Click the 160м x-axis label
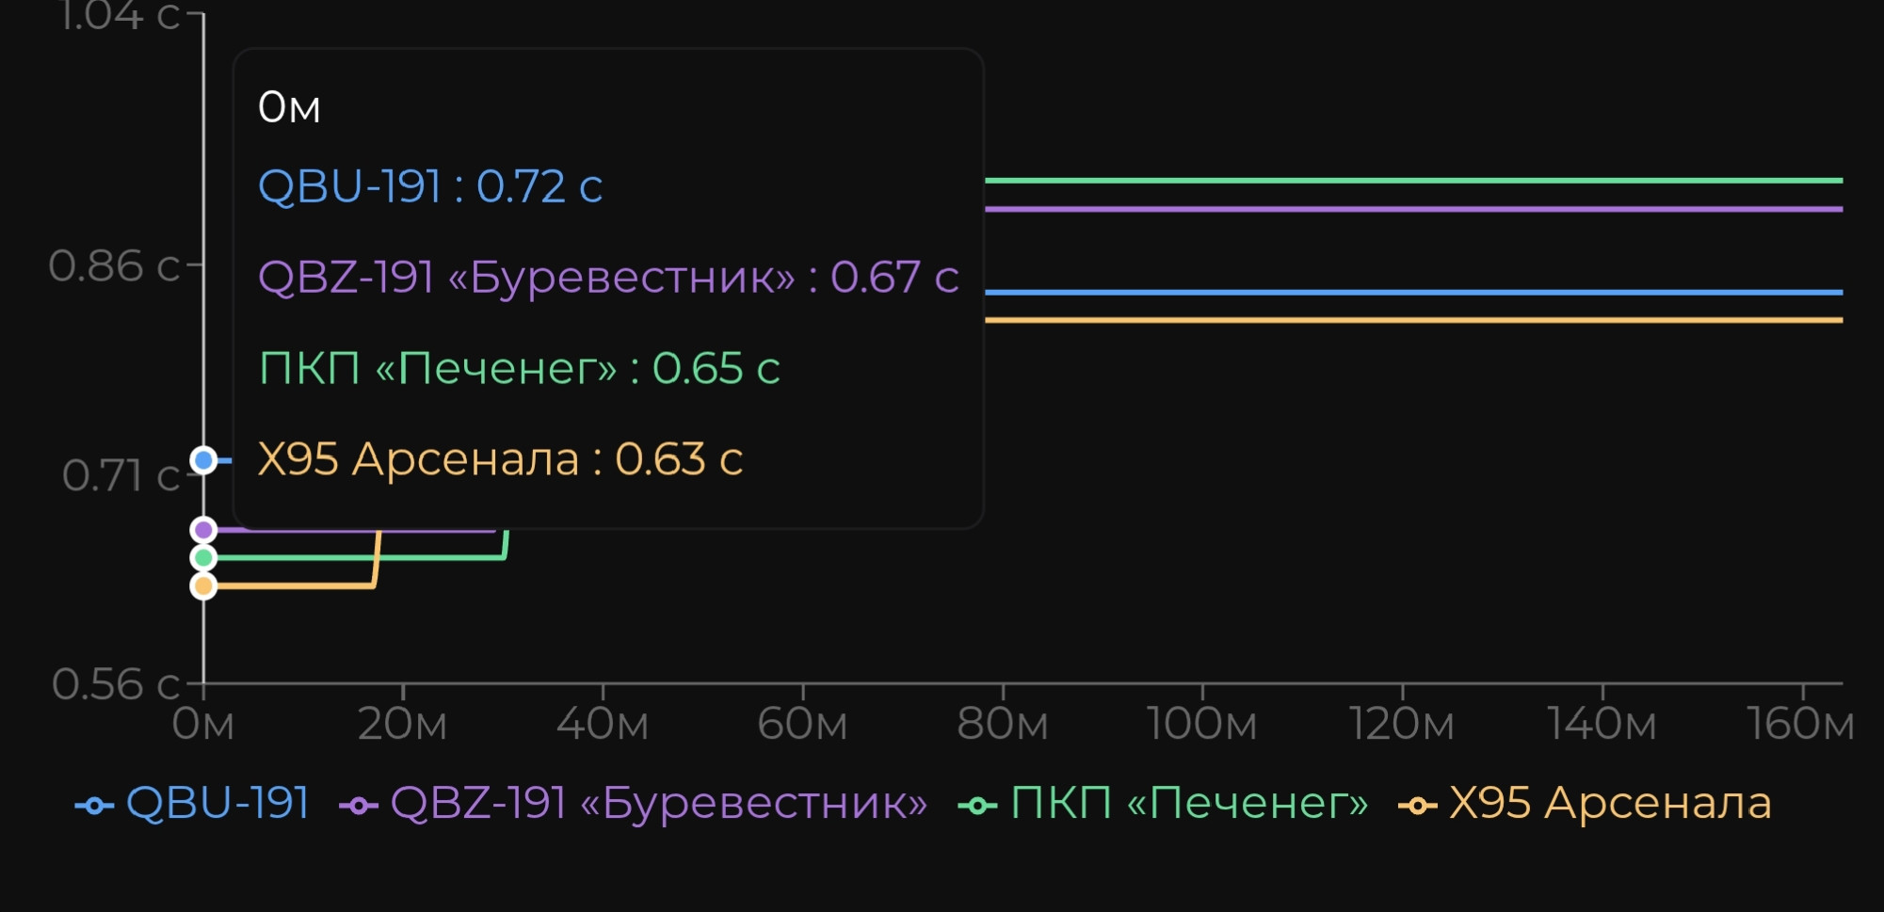The image size is (1884, 912). coord(1801,725)
